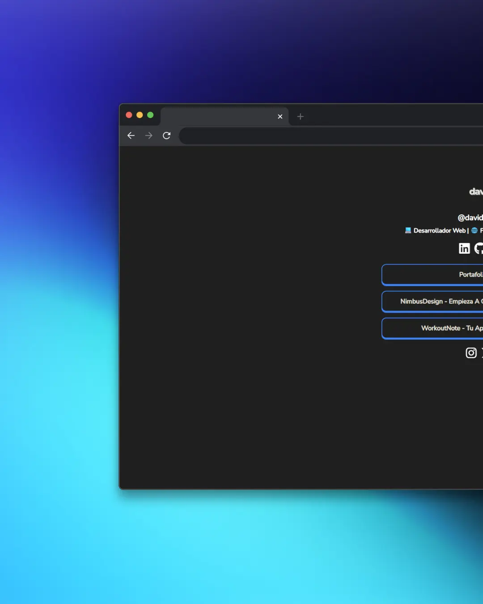Screen dimensions: 483x604
Task: Open the Instagram icon below the links
Action: [471, 353]
